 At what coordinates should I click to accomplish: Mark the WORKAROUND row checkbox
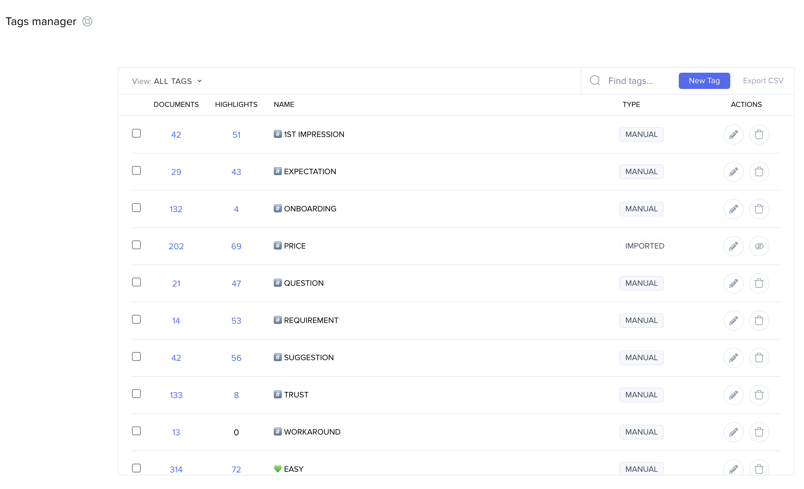136,431
